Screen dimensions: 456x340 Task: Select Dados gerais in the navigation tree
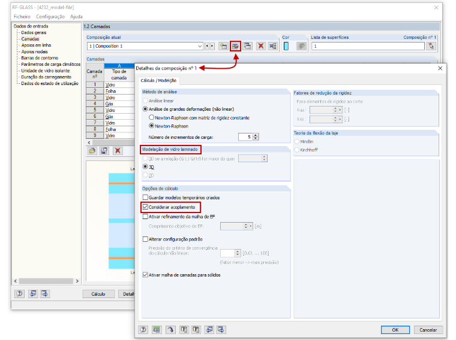click(x=34, y=32)
